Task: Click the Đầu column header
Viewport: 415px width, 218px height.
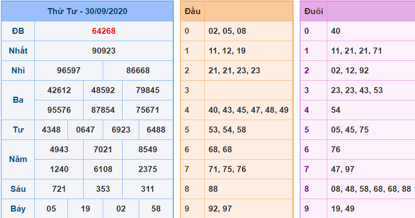Action: click(193, 11)
